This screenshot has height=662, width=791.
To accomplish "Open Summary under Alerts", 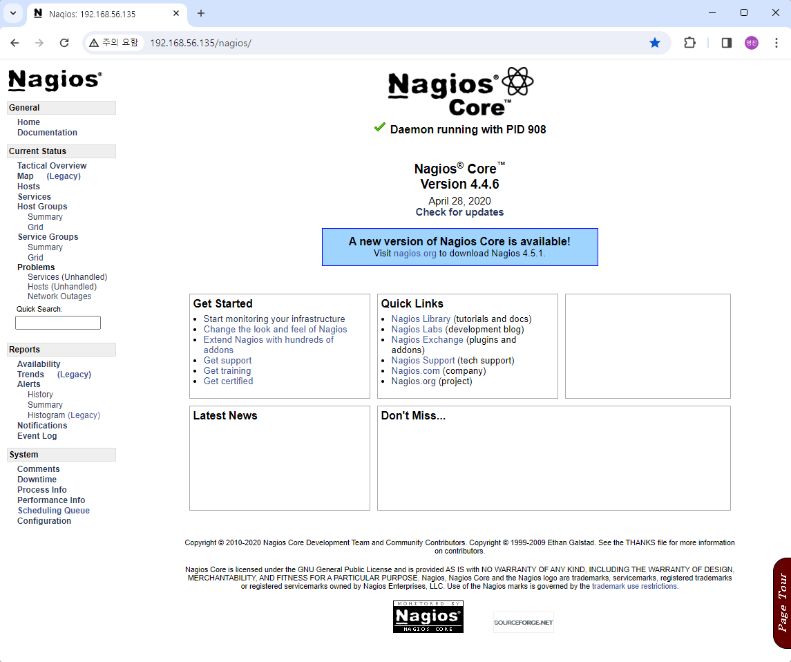I will click(45, 405).
